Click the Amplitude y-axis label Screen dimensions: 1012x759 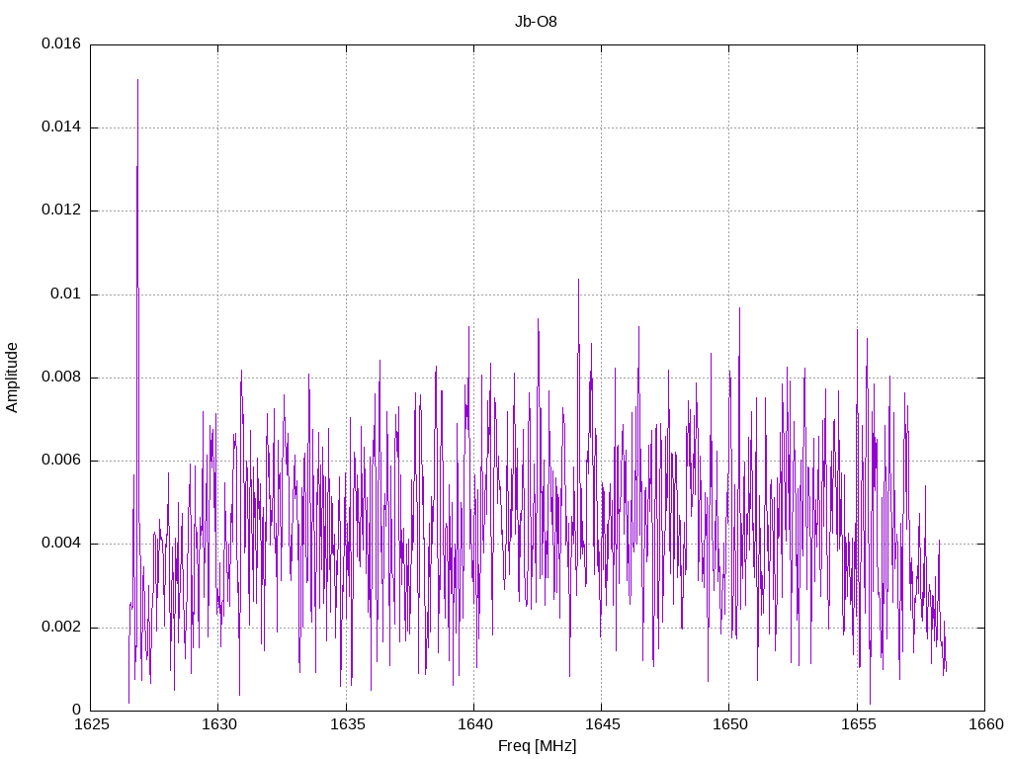coord(12,378)
